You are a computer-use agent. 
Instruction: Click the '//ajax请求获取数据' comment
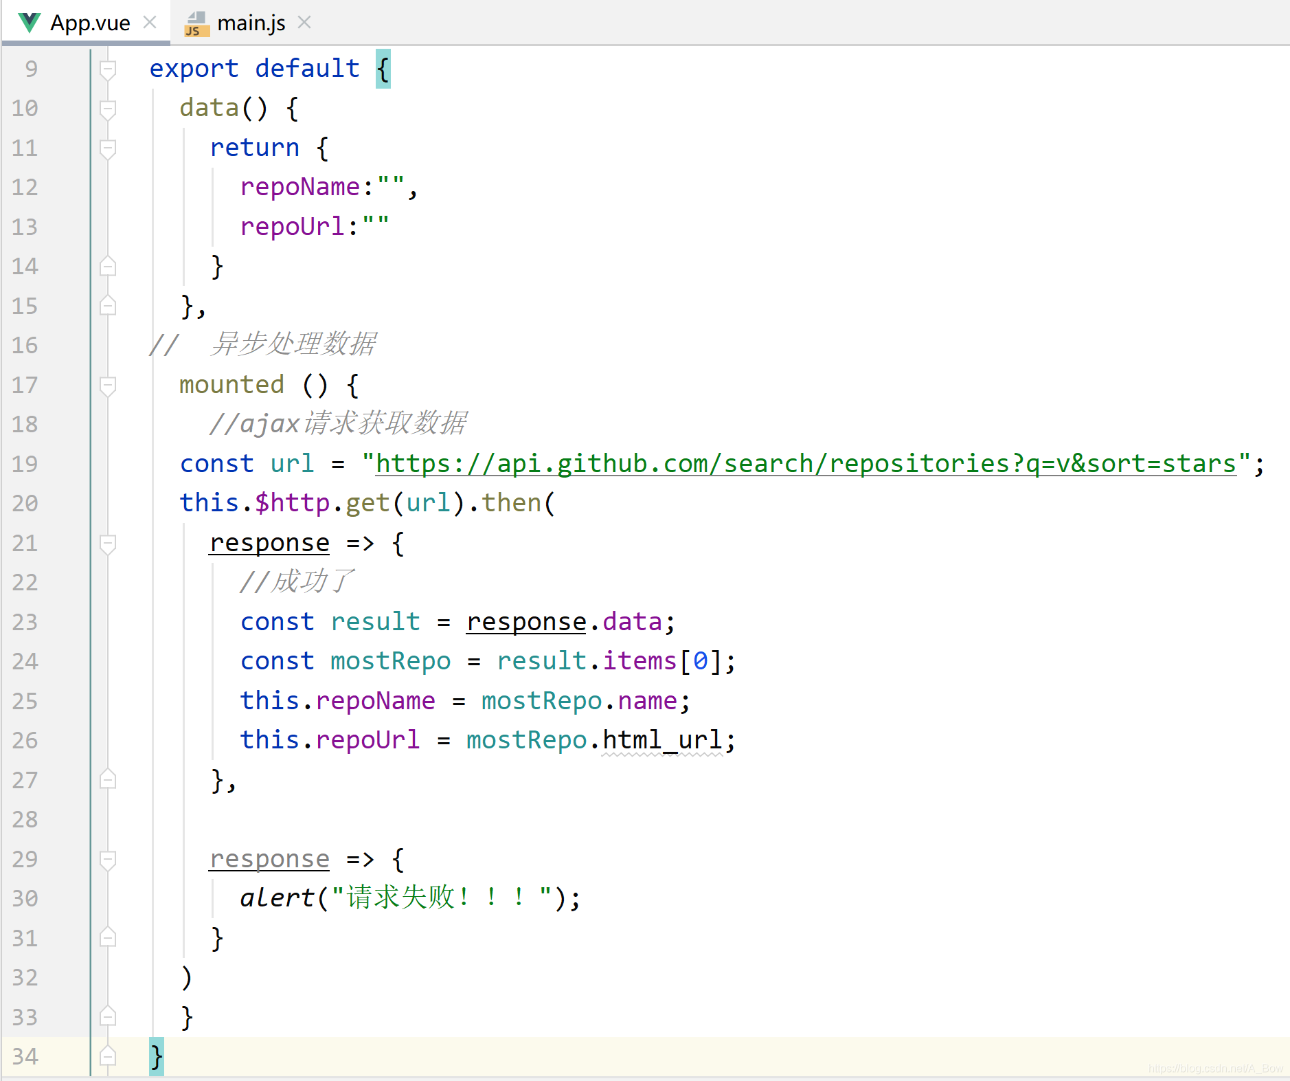point(338,423)
